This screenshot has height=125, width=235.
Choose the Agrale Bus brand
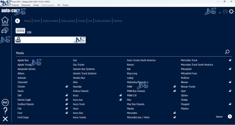click(23, 60)
